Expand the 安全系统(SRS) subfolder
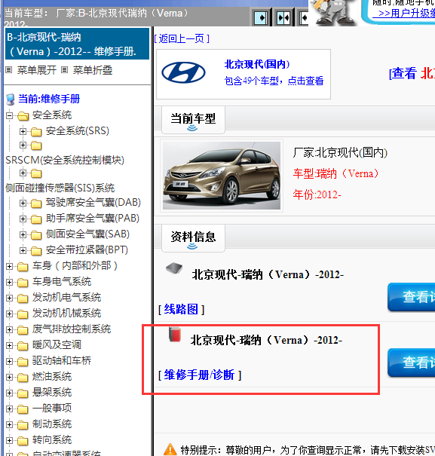Viewport: 435px width, 456px height. tap(23, 131)
